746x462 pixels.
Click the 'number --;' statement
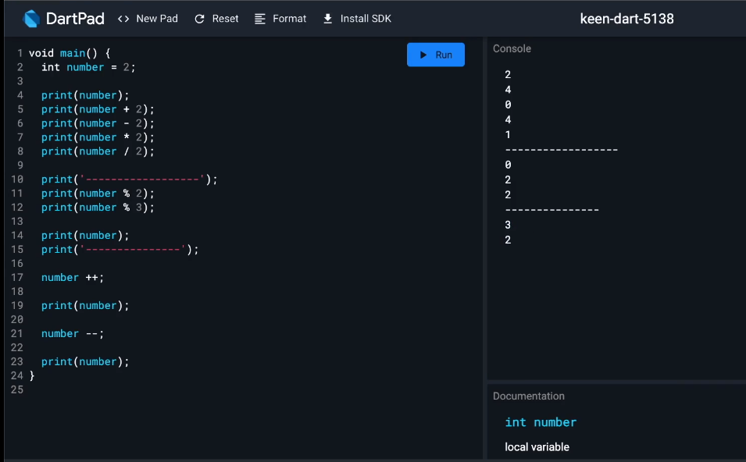coord(73,334)
